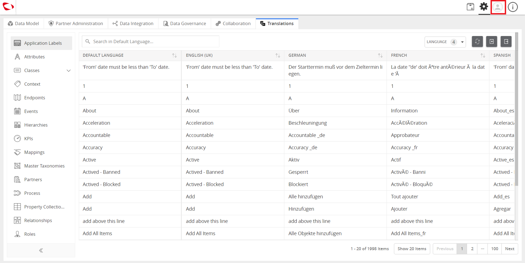525x263 pixels.
Task: Select Partners in the sidebar
Action: pos(41,180)
